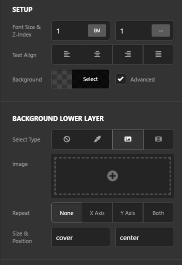Open the Z-Index ellipsis options button
Screen dimensions: 182x265
161,30
